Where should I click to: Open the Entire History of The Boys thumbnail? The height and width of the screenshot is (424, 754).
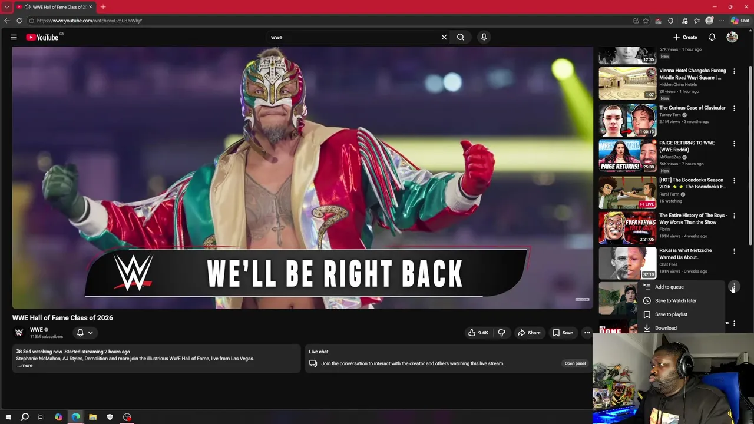627,228
